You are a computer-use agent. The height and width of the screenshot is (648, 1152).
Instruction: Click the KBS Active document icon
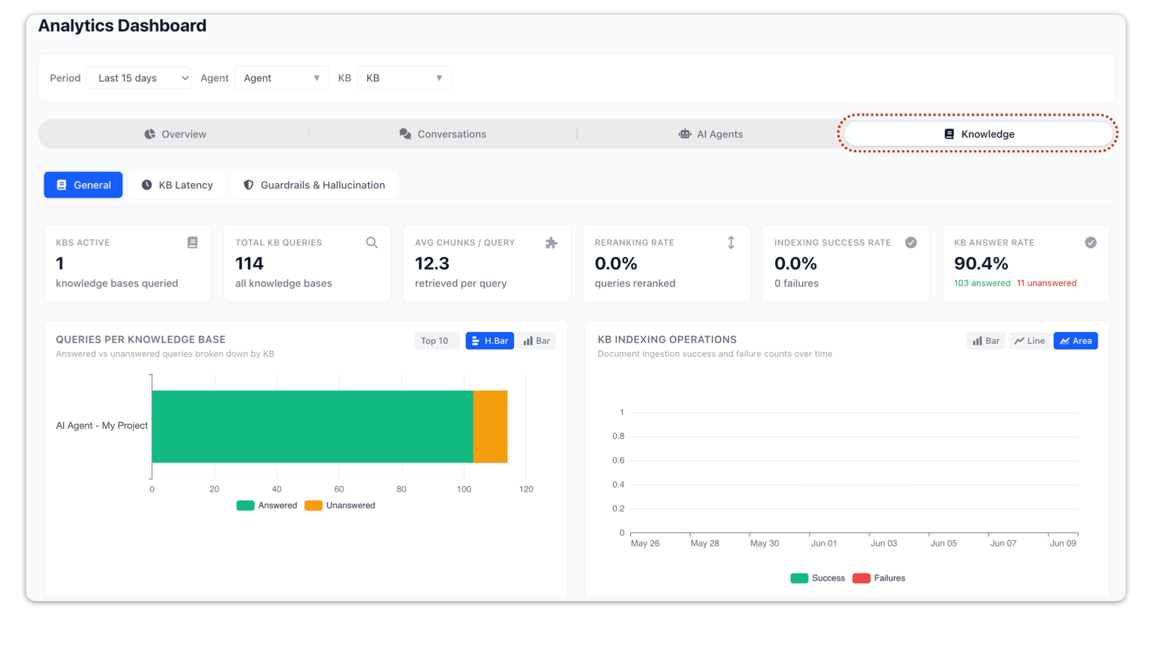pos(193,242)
